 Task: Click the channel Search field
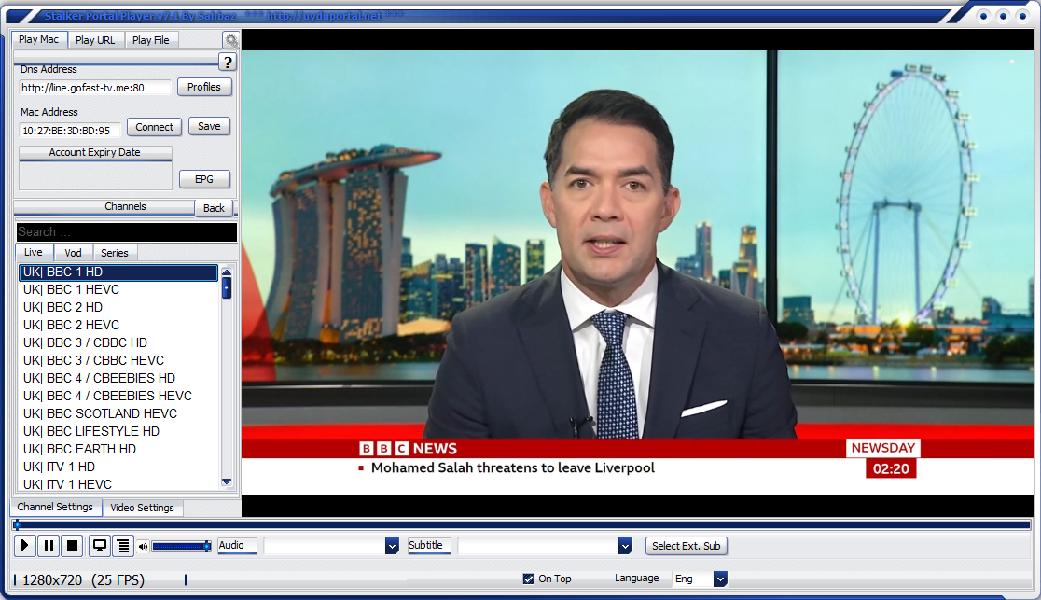coord(126,232)
